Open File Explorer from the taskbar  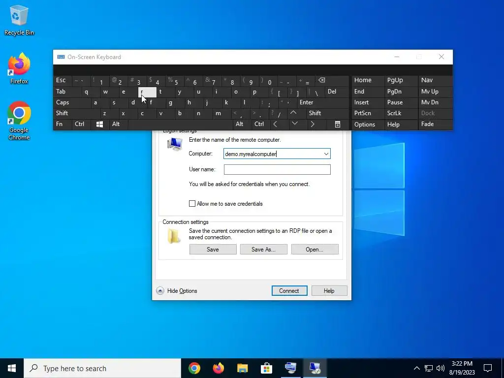point(242,368)
